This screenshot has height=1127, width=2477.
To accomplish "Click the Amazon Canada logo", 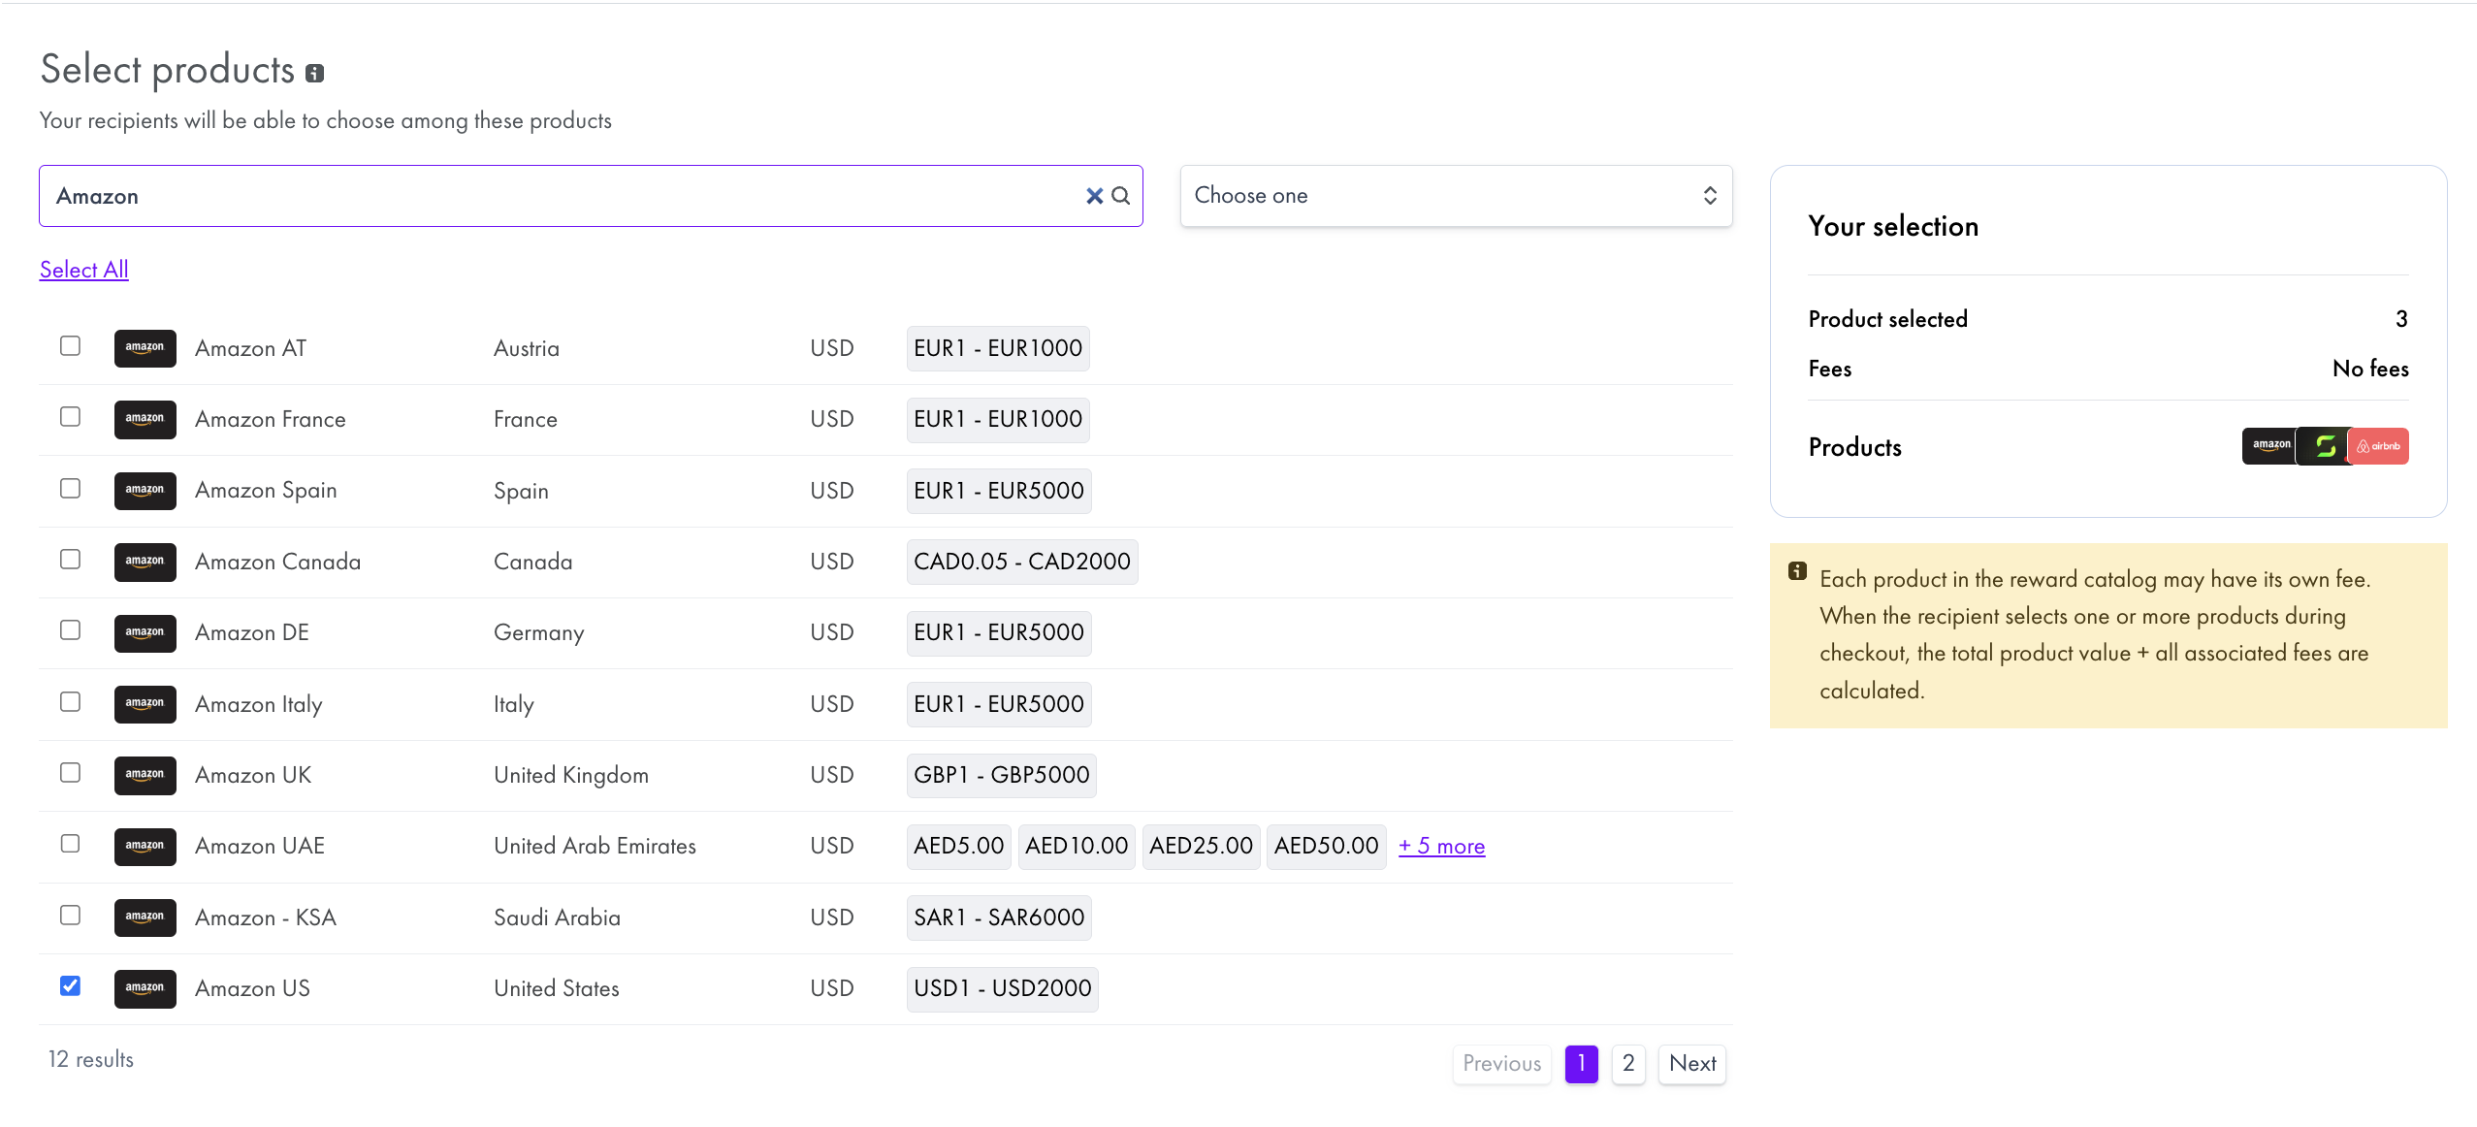I will tap(145, 562).
